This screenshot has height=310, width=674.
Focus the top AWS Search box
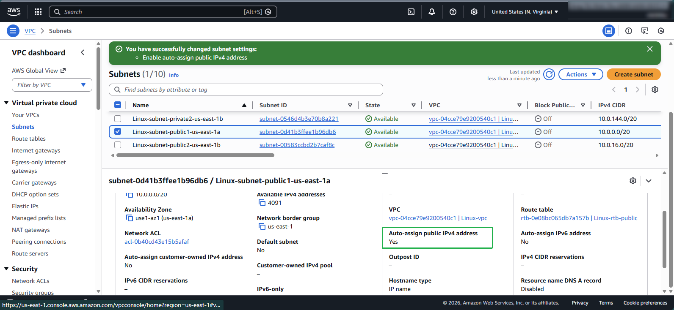(x=163, y=12)
